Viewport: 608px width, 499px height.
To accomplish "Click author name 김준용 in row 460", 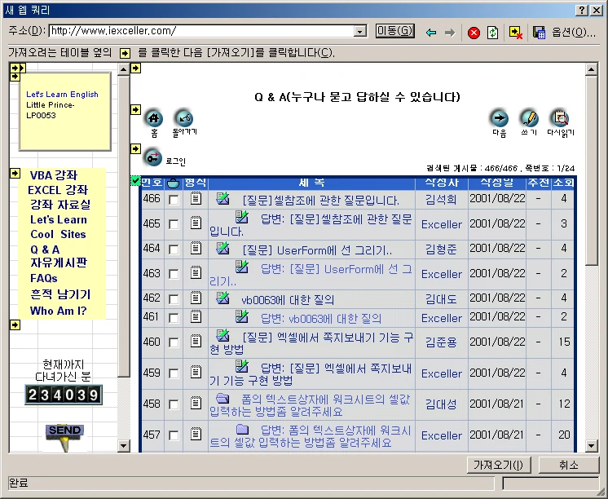I will (x=441, y=342).
